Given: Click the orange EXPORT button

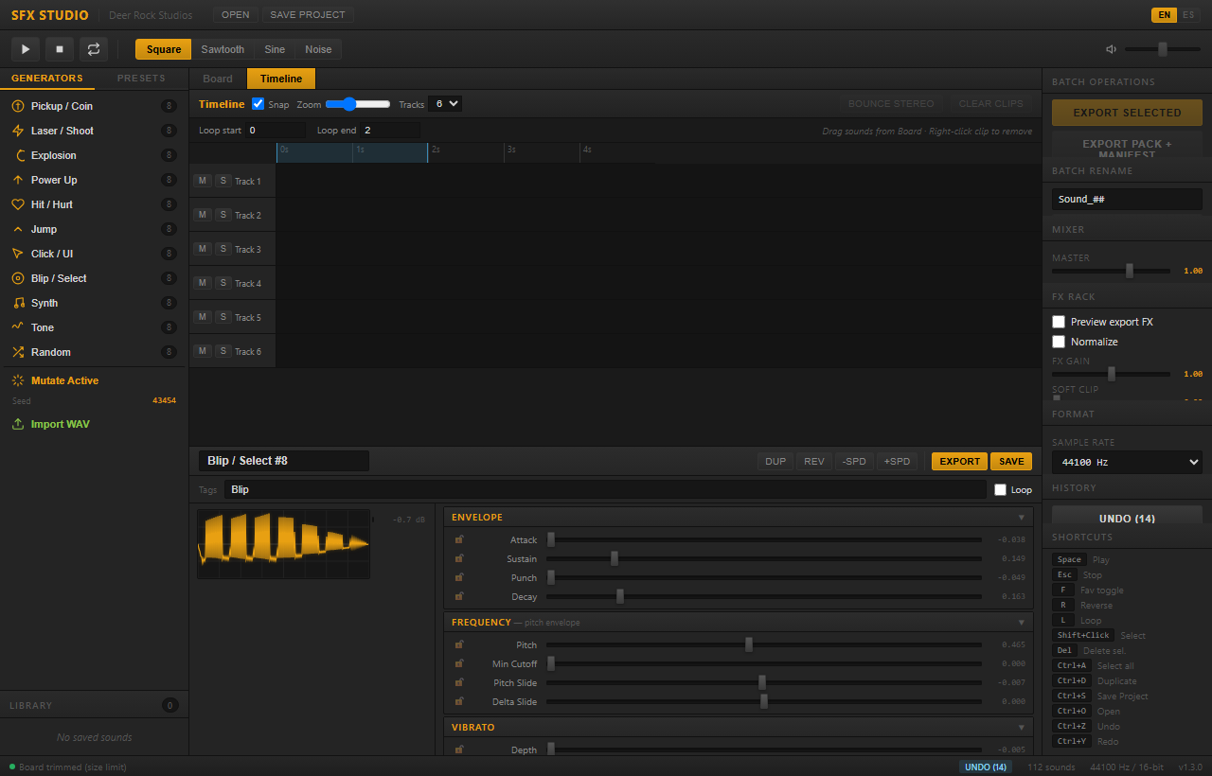Looking at the screenshot, I should (960, 461).
